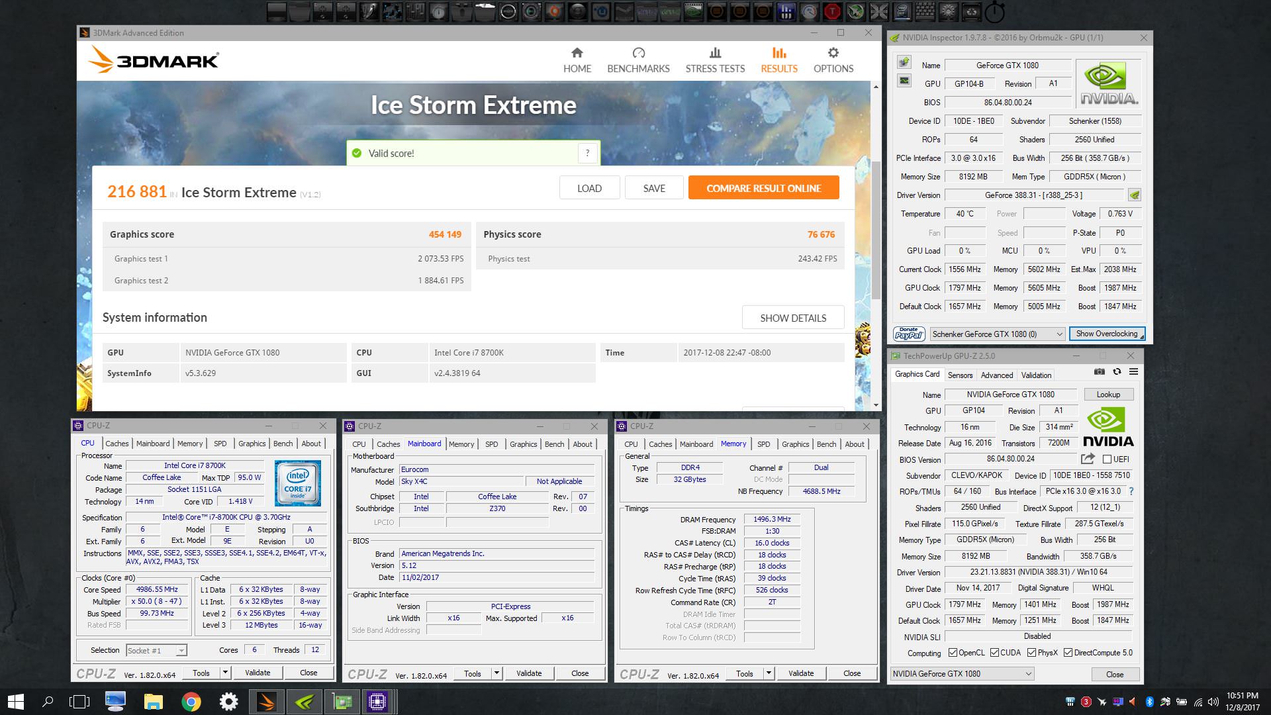The height and width of the screenshot is (715, 1271).
Task: Expand GPU-Z NVIDIA GeForce GTX 1080 dropdown
Action: 1028,674
